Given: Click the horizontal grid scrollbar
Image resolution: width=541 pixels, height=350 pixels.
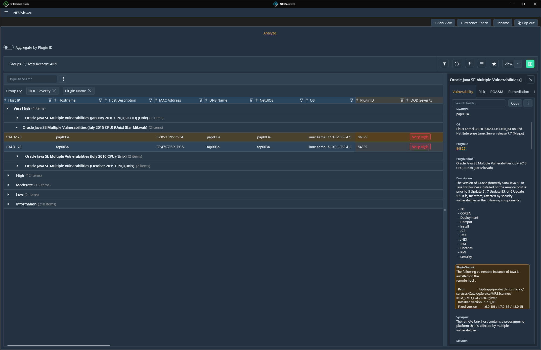Looking at the screenshot, I should (59, 345).
